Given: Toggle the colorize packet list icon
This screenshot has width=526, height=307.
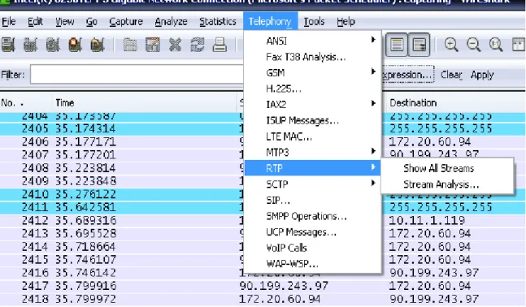Looking at the screenshot, I should pos(397,44).
